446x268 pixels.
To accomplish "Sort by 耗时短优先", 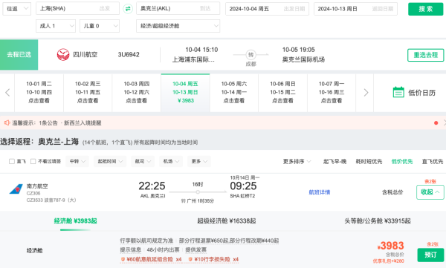I will (x=369, y=161).
